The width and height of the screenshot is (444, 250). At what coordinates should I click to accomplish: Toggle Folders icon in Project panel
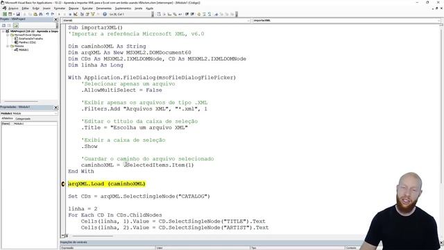pos(16,26)
